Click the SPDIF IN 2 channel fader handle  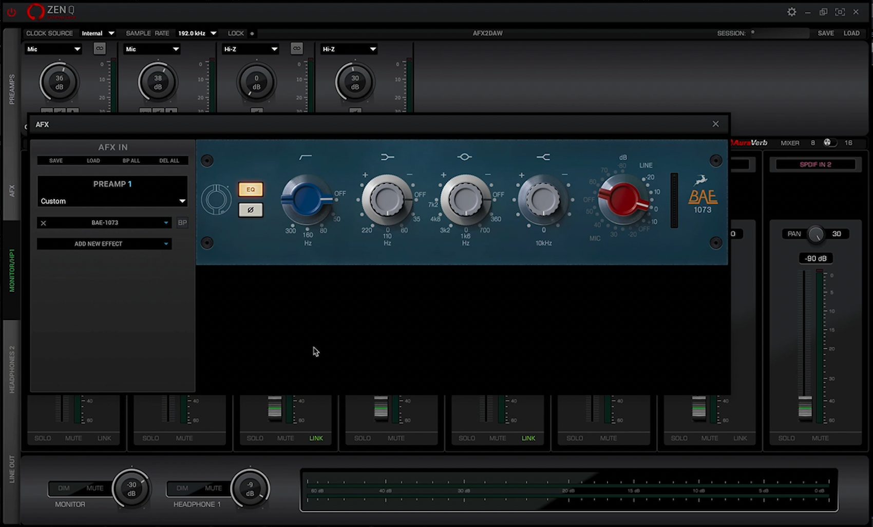(805, 408)
